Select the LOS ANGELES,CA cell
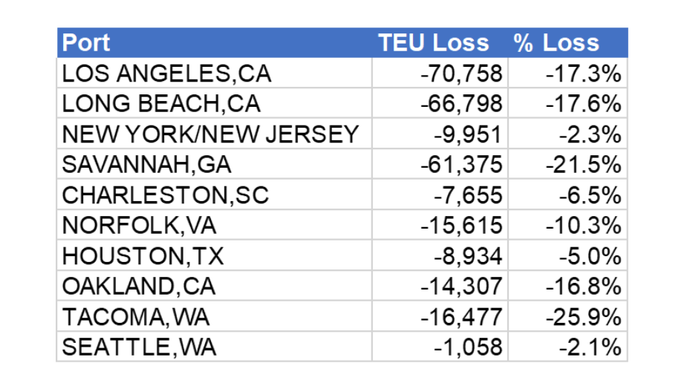687x386 pixels. click(x=166, y=73)
